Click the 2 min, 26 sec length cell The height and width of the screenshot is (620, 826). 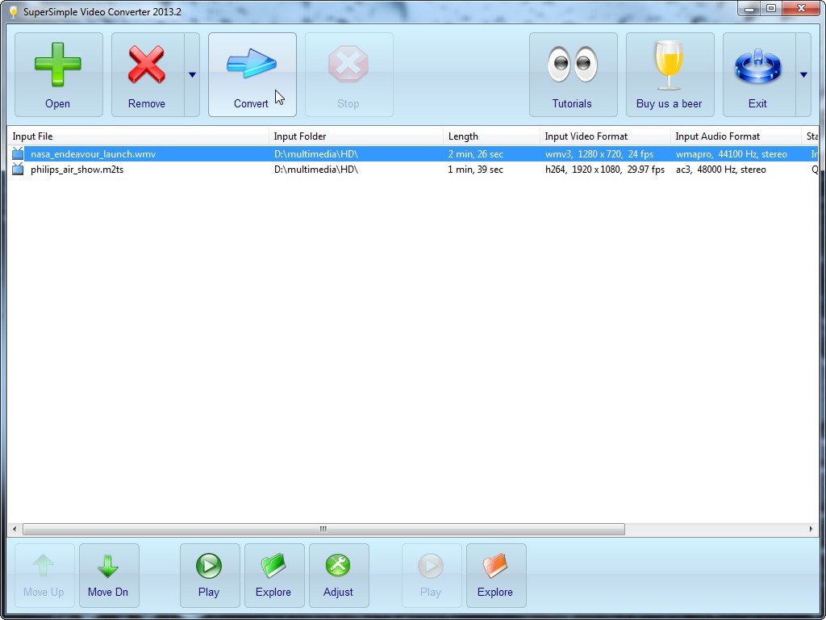[475, 154]
